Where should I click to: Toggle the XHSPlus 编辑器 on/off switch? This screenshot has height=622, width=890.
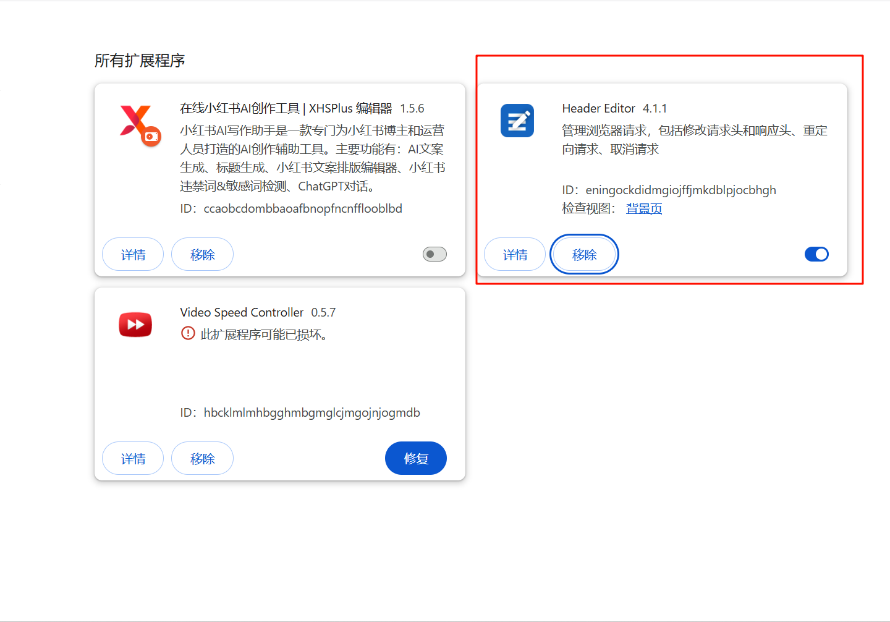(x=434, y=254)
